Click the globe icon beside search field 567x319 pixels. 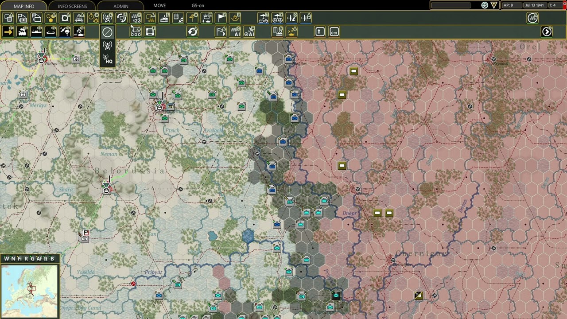[x=485, y=5]
